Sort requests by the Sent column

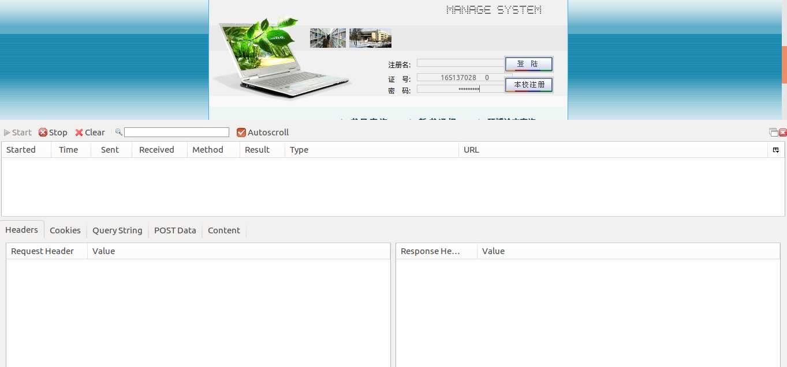[x=111, y=150]
